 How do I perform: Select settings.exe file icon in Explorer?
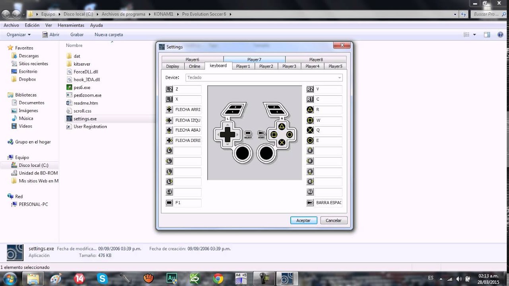tap(69, 119)
